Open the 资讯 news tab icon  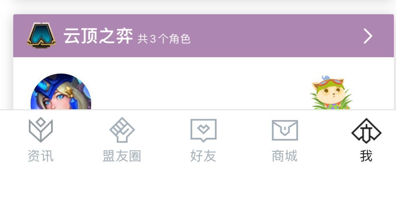point(41,130)
